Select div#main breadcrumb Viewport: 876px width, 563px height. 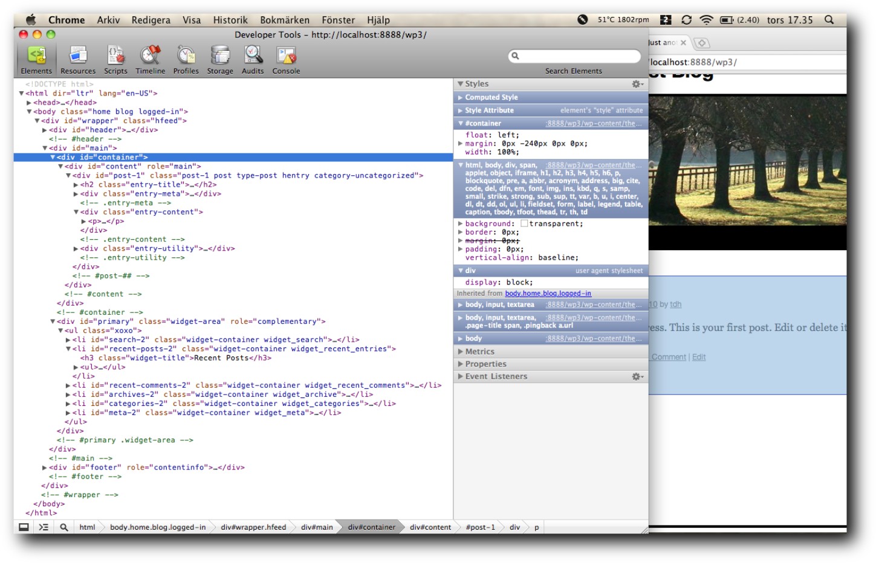(317, 527)
